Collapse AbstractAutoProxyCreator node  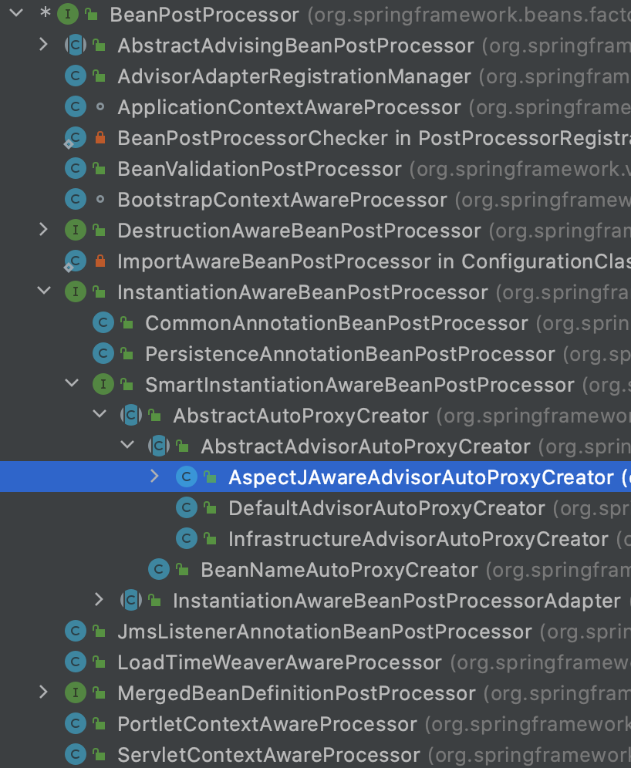click(100, 414)
